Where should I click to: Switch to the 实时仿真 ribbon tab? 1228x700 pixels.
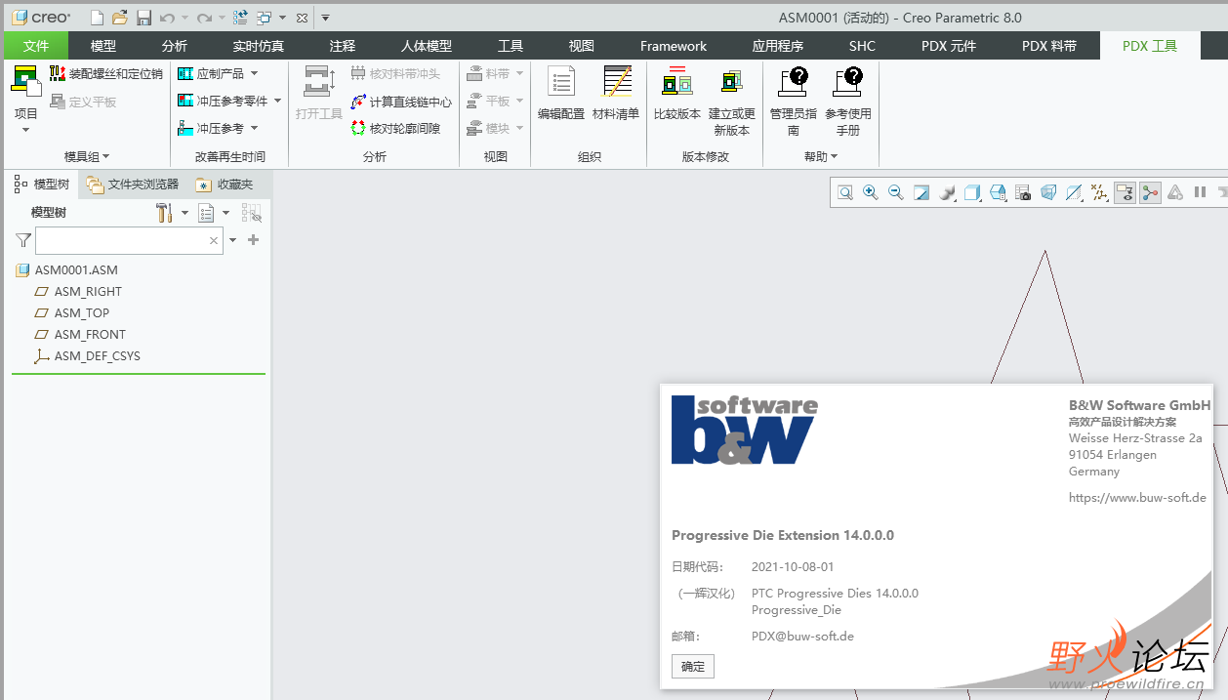[x=259, y=46]
